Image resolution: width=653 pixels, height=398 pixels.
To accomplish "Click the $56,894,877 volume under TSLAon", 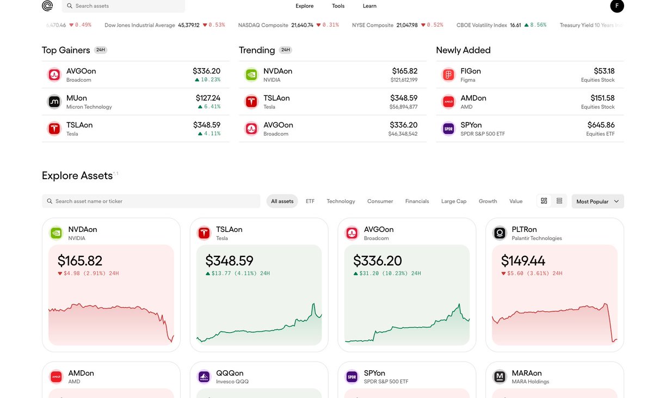I will coord(404,107).
